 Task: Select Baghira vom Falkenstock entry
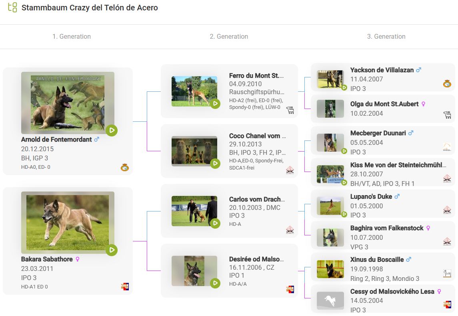386,228
